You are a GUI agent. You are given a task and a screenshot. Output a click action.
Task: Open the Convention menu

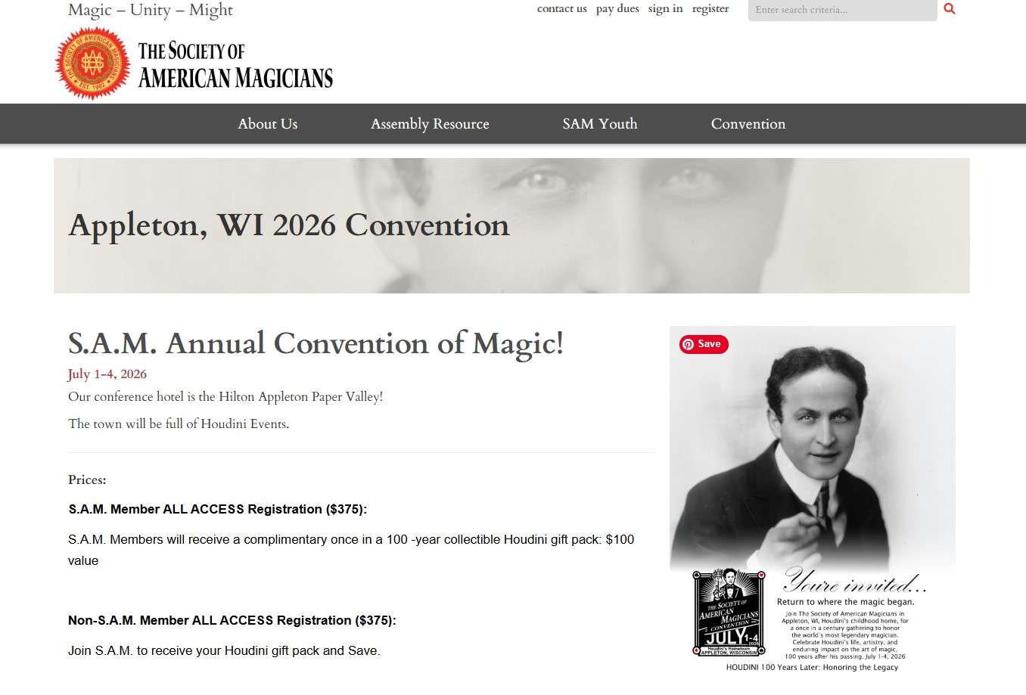click(748, 124)
